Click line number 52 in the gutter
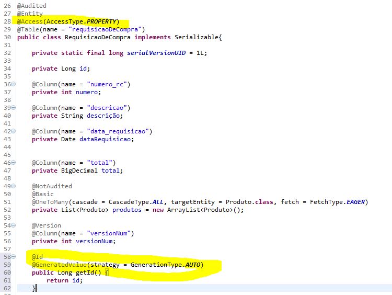The height and width of the screenshot is (295, 392). (x=7, y=210)
